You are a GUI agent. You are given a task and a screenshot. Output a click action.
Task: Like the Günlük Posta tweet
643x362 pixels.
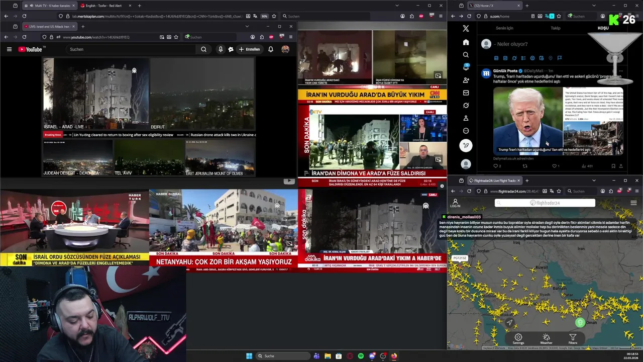[x=556, y=166]
